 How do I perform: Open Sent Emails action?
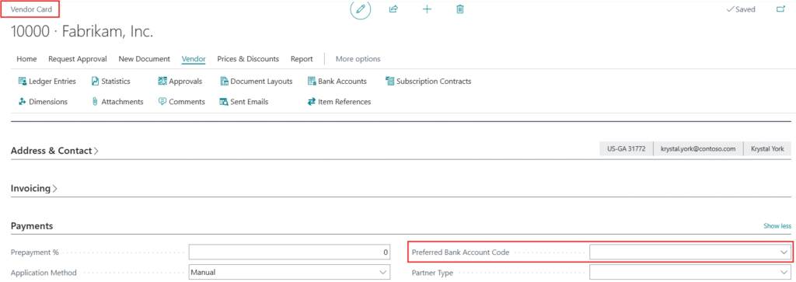[x=244, y=102]
